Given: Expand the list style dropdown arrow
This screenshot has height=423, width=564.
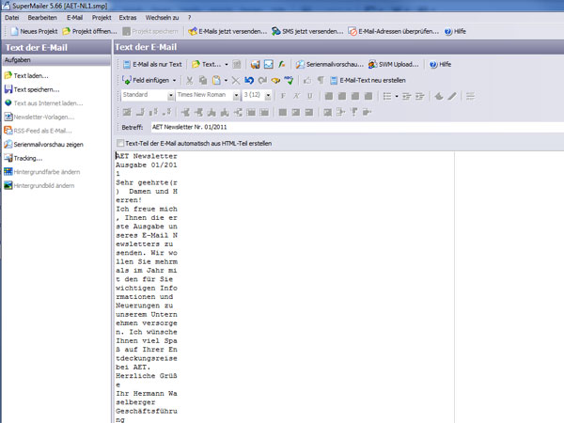Looking at the screenshot, I should click(x=397, y=96).
